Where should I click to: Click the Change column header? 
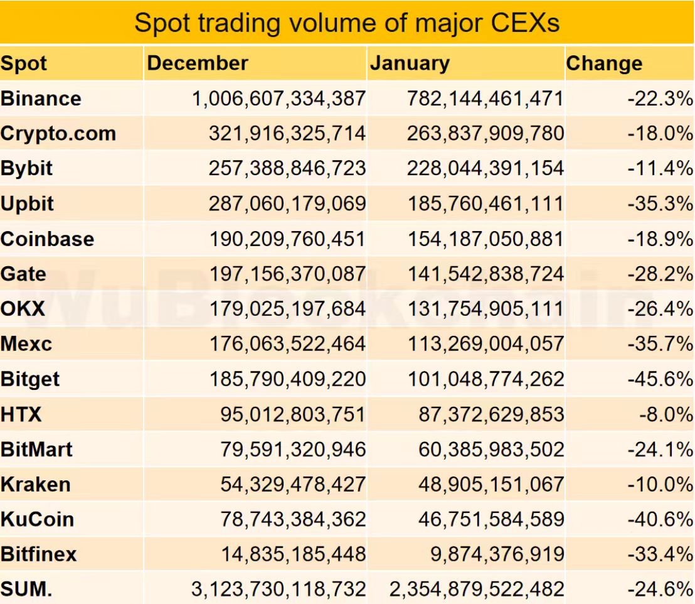coord(604,63)
